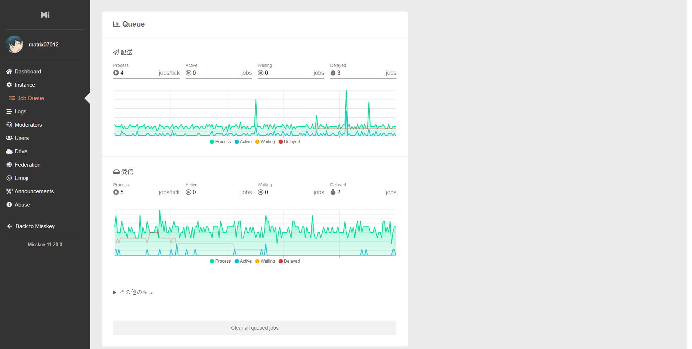Click the Misskey 11.20.0 version text

[45, 245]
